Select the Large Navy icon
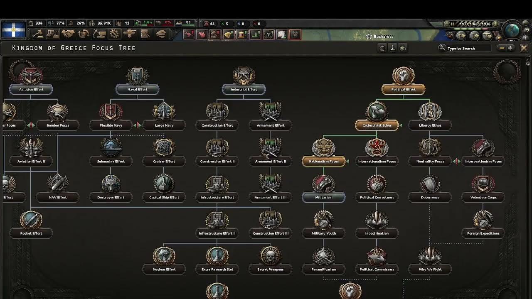Viewport: 532px width, 299px height. click(x=164, y=111)
